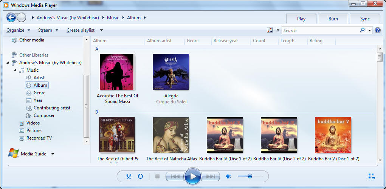Image resolution: width=386 pixels, height=189 pixels.
Task: Open the View options icon
Action: click(x=270, y=30)
